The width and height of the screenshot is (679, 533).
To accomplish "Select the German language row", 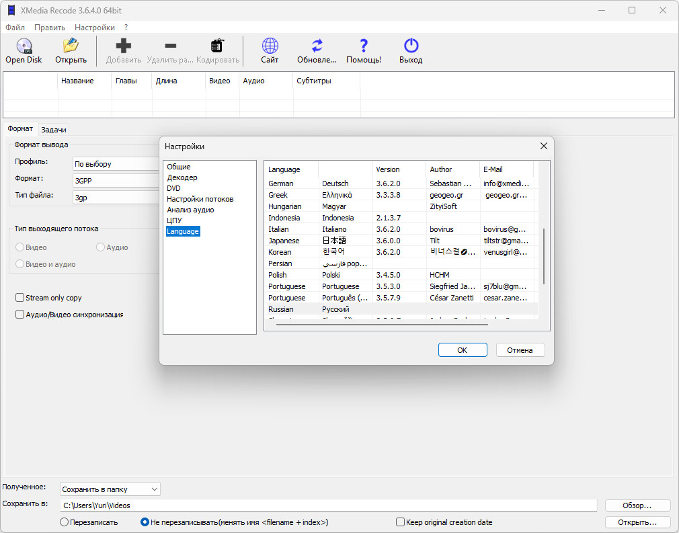I will pos(401,183).
